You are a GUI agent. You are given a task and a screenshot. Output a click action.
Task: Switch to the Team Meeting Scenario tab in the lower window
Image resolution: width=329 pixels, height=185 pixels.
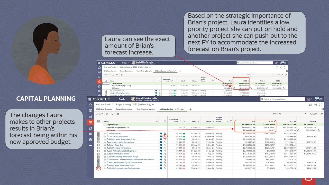click(x=146, y=109)
